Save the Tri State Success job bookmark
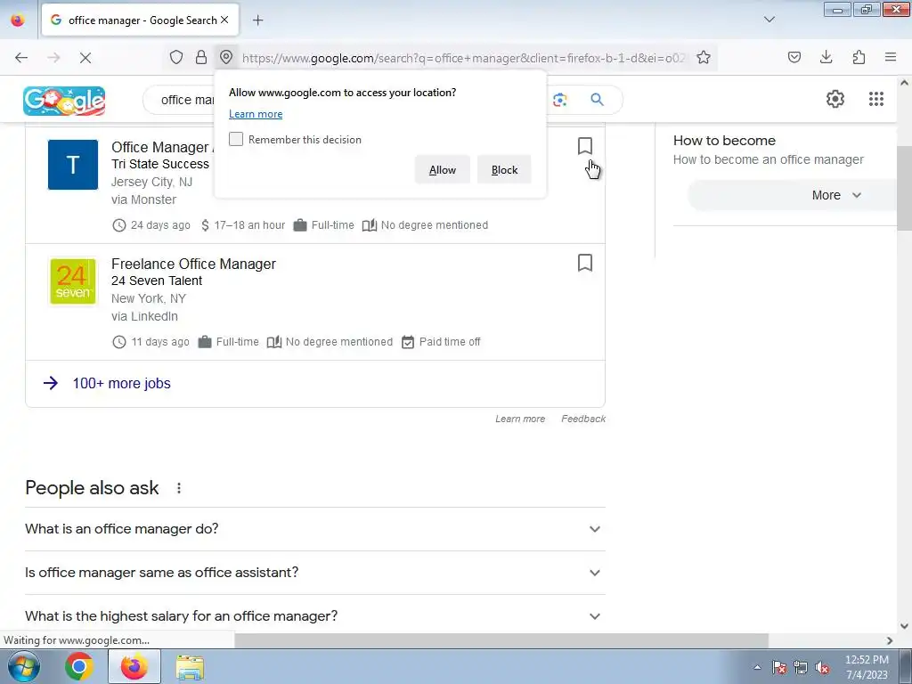This screenshot has width=912, height=684. [585, 146]
